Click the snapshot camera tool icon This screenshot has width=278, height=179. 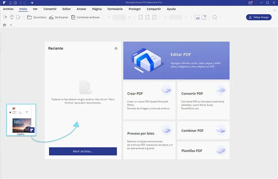pos(197,17)
